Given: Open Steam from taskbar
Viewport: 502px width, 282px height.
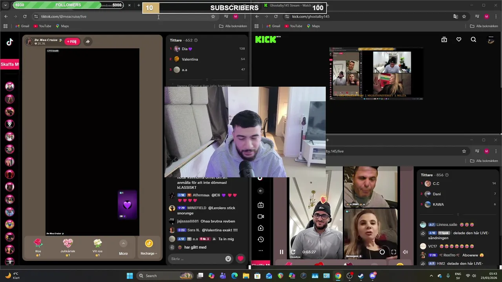Looking at the screenshot, I should coord(361,276).
